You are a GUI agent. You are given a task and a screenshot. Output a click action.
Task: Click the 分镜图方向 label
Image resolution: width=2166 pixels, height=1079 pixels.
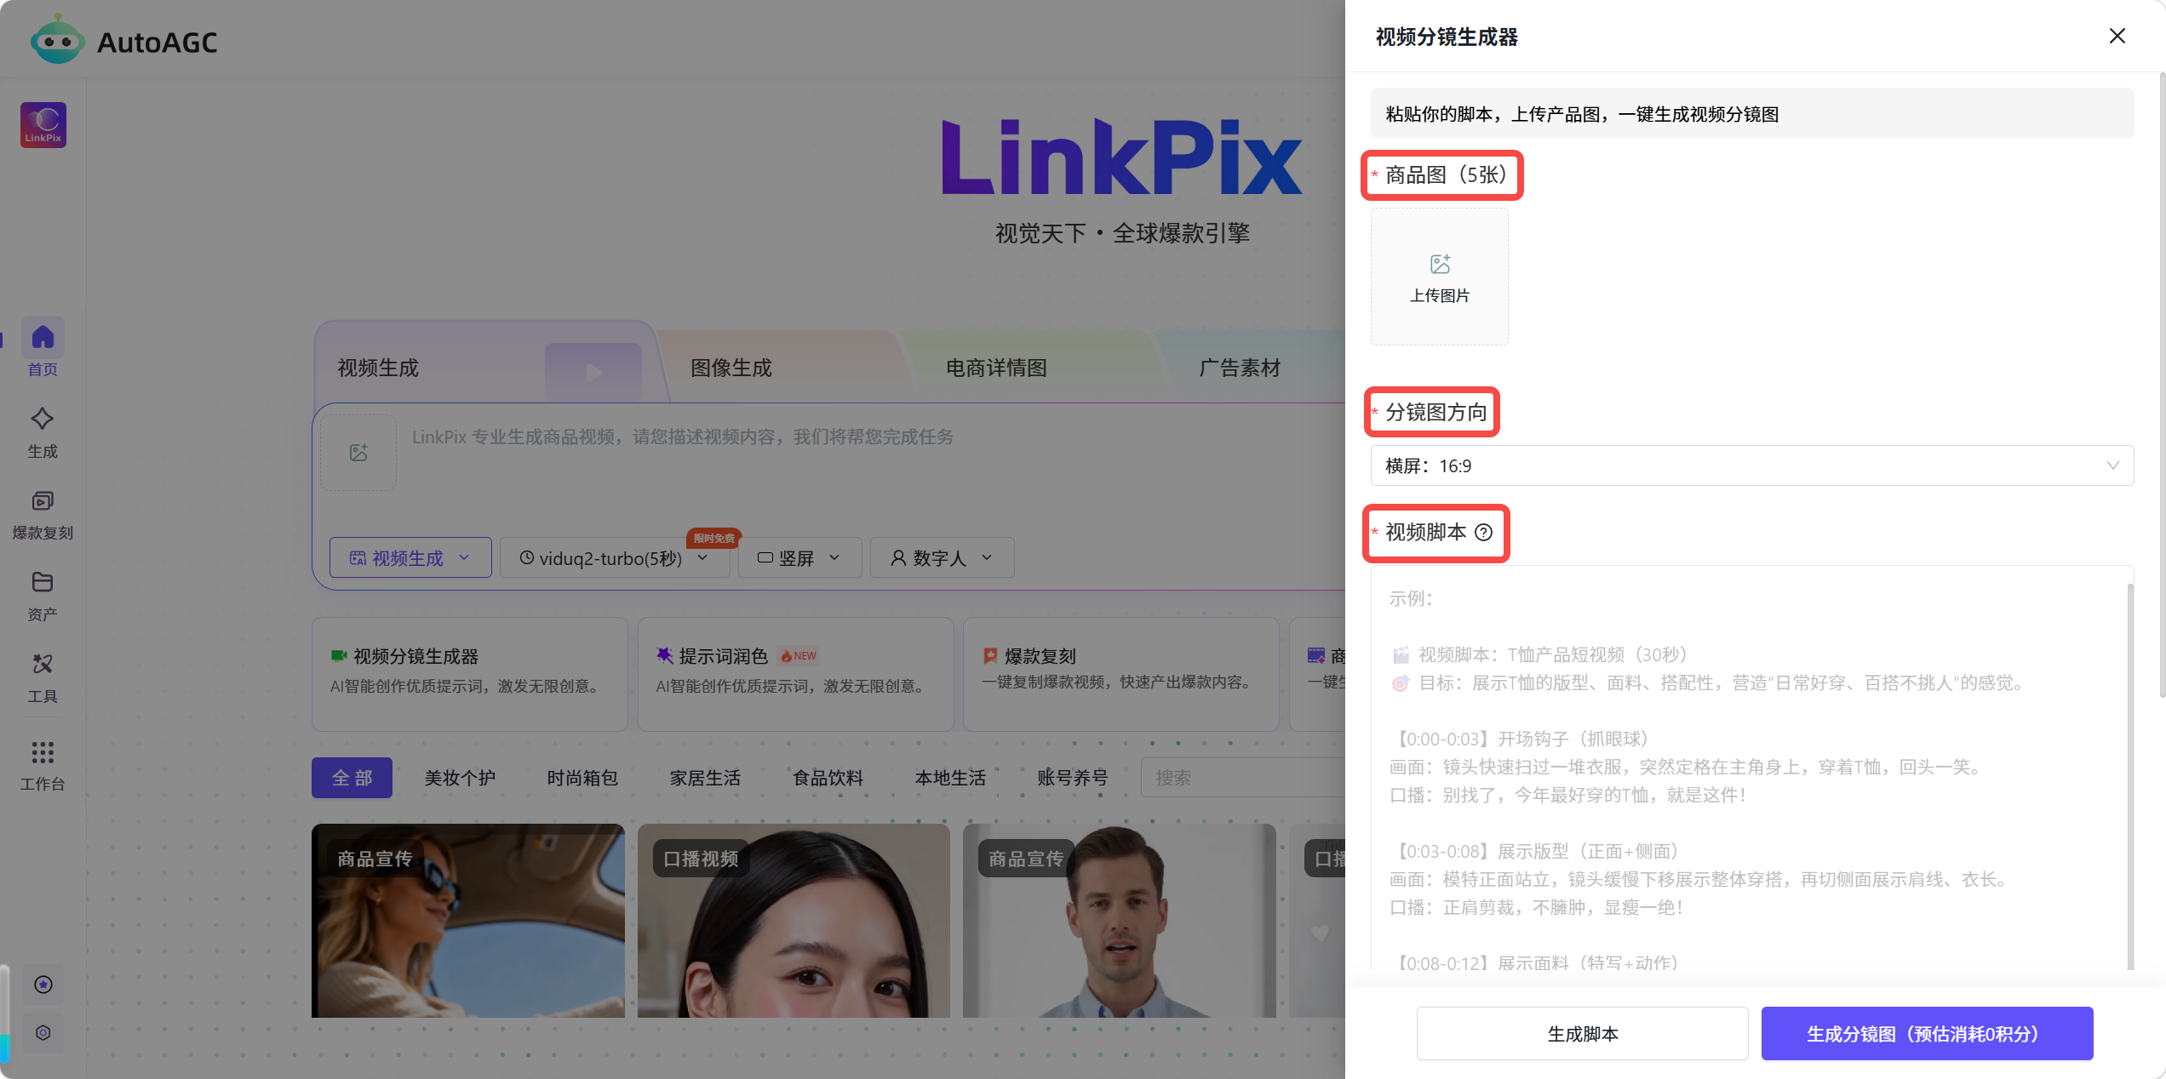click(1435, 413)
